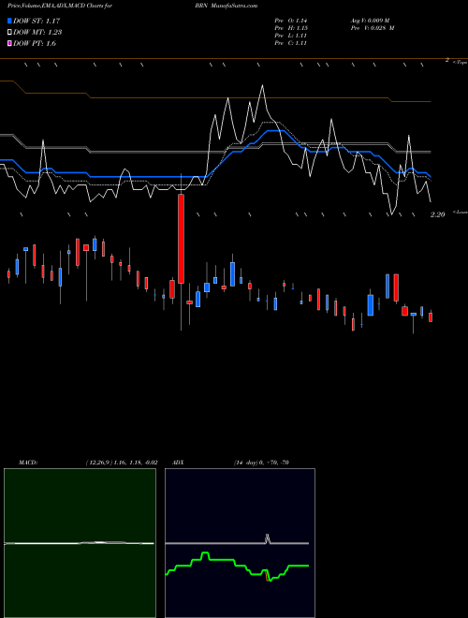
Task: Click the tall red candlestick in the price chart
Action: pyautogui.click(x=181, y=239)
